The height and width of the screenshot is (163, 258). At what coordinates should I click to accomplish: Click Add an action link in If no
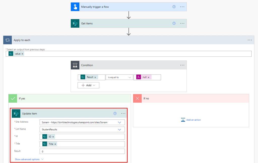tap(193, 120)
